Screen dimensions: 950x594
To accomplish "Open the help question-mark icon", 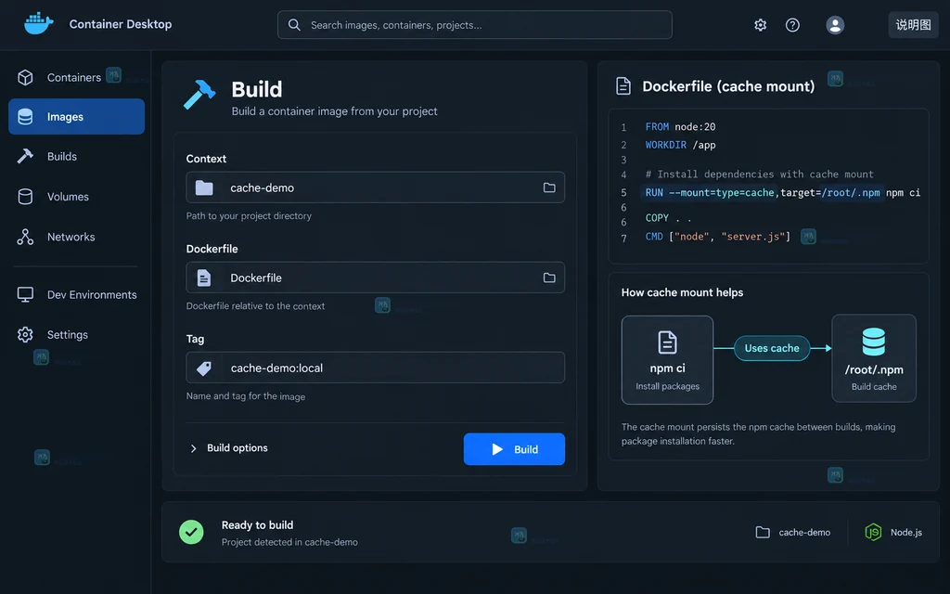I will click(792, 25).
